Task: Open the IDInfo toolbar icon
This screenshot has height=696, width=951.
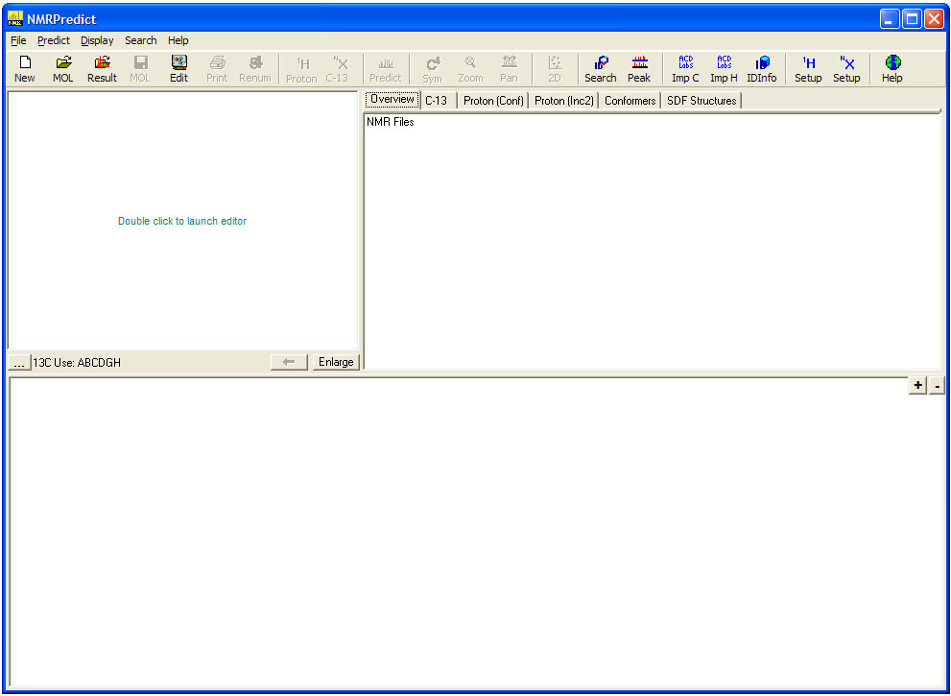Action: point(762,69)
